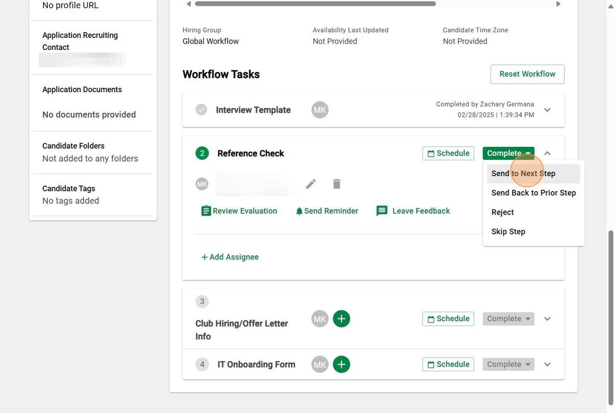Schedule the Reference Check step
The width and height of the screenshot is (615, 413).
(x=448, y=153)
